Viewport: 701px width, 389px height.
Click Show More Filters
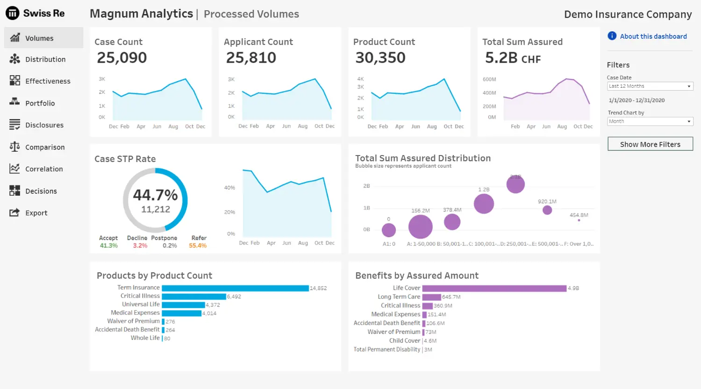(x=650, y=144)
